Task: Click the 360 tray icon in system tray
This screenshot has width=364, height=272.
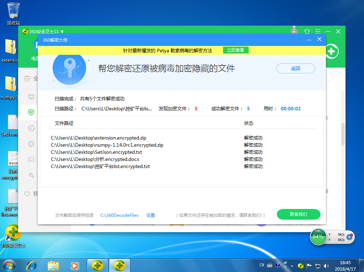Action: click(x=300, y=266)
